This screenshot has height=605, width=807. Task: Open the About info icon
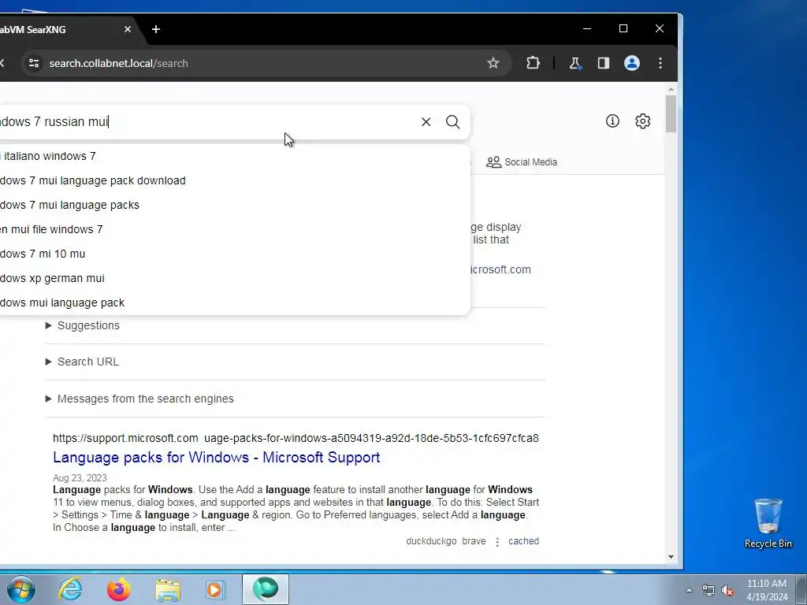coord(612,121)
